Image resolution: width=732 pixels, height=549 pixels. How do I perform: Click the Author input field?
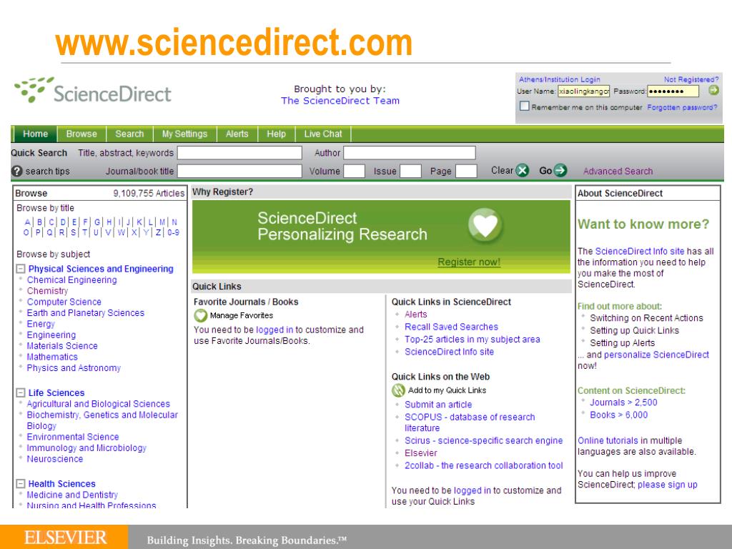coord(410,153)
